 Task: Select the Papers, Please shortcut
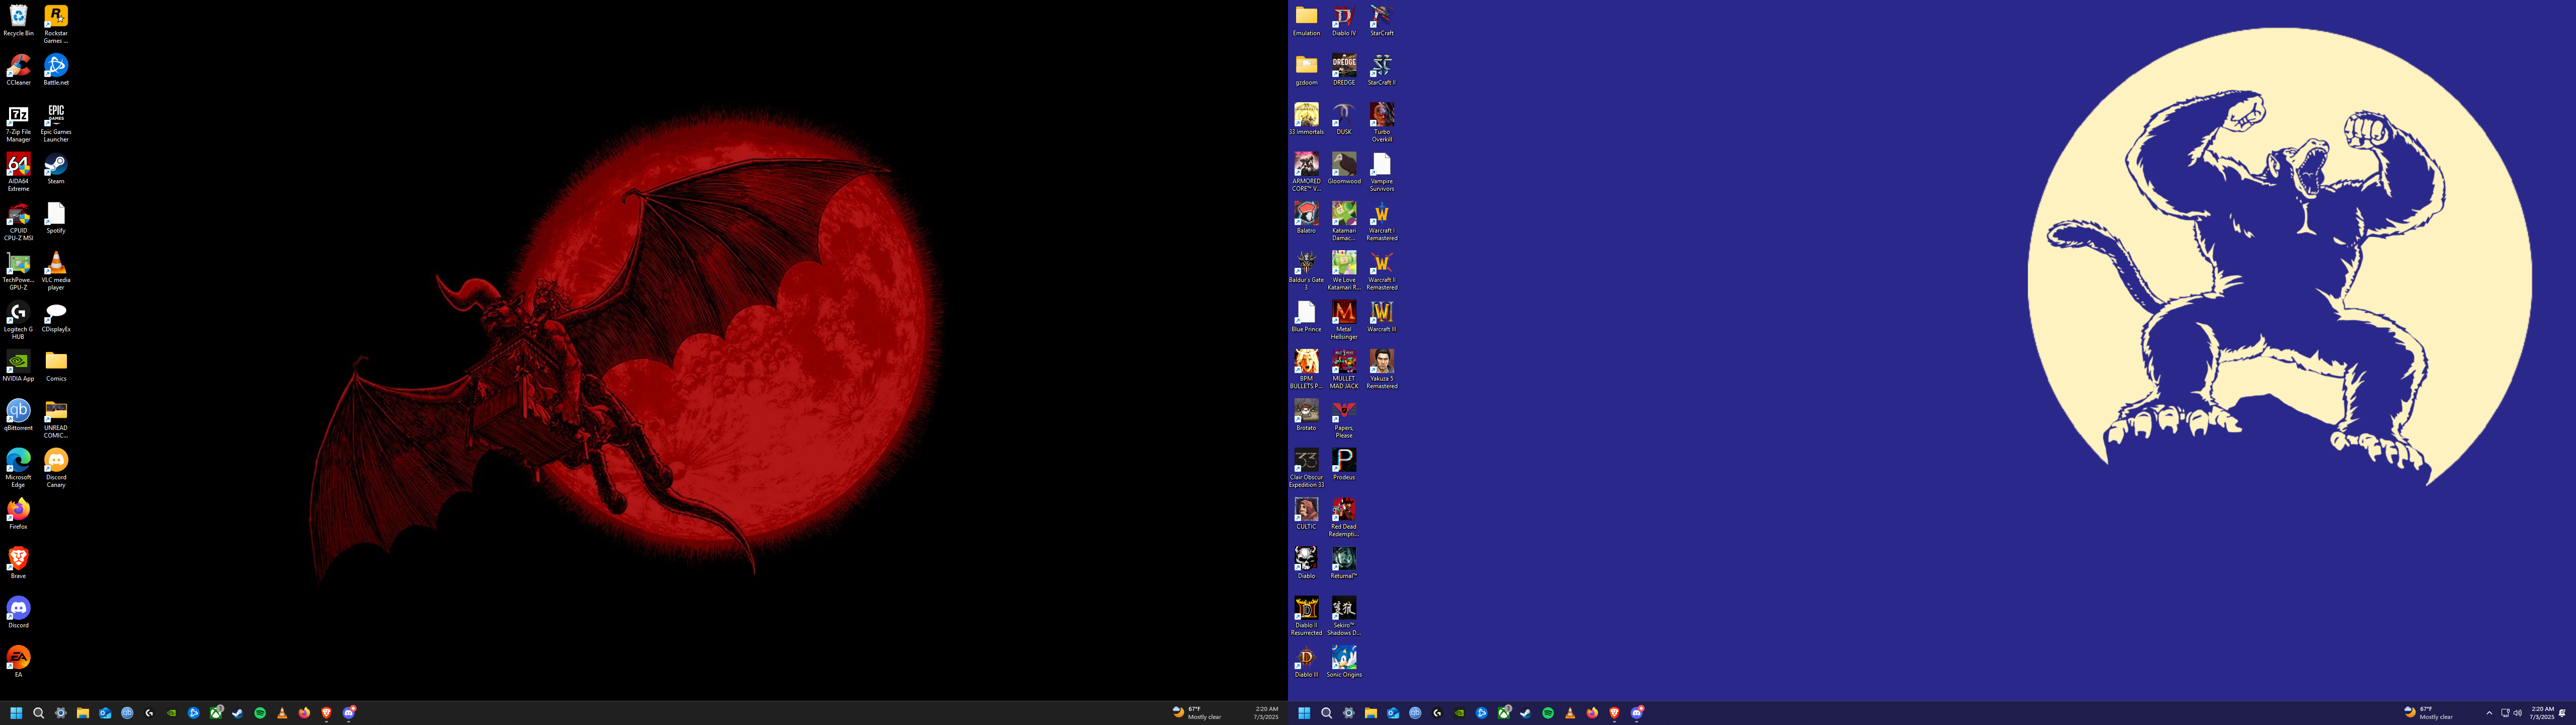pyautogui.click(x=1344, y=418)
